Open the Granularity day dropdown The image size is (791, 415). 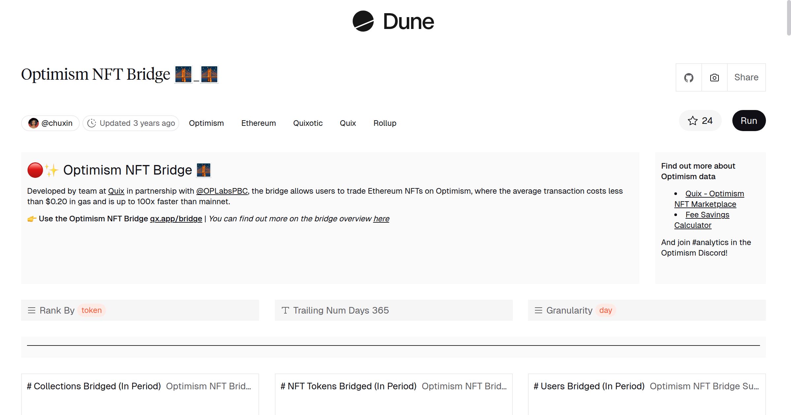pos(605,310)
